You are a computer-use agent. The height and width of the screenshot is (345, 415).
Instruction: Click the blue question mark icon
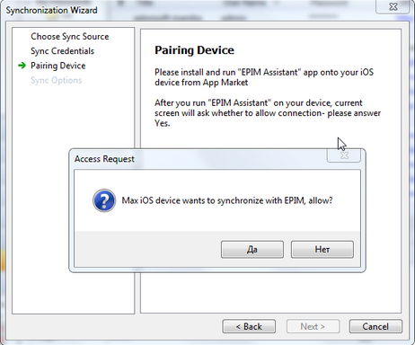click(x=104, y=200)
